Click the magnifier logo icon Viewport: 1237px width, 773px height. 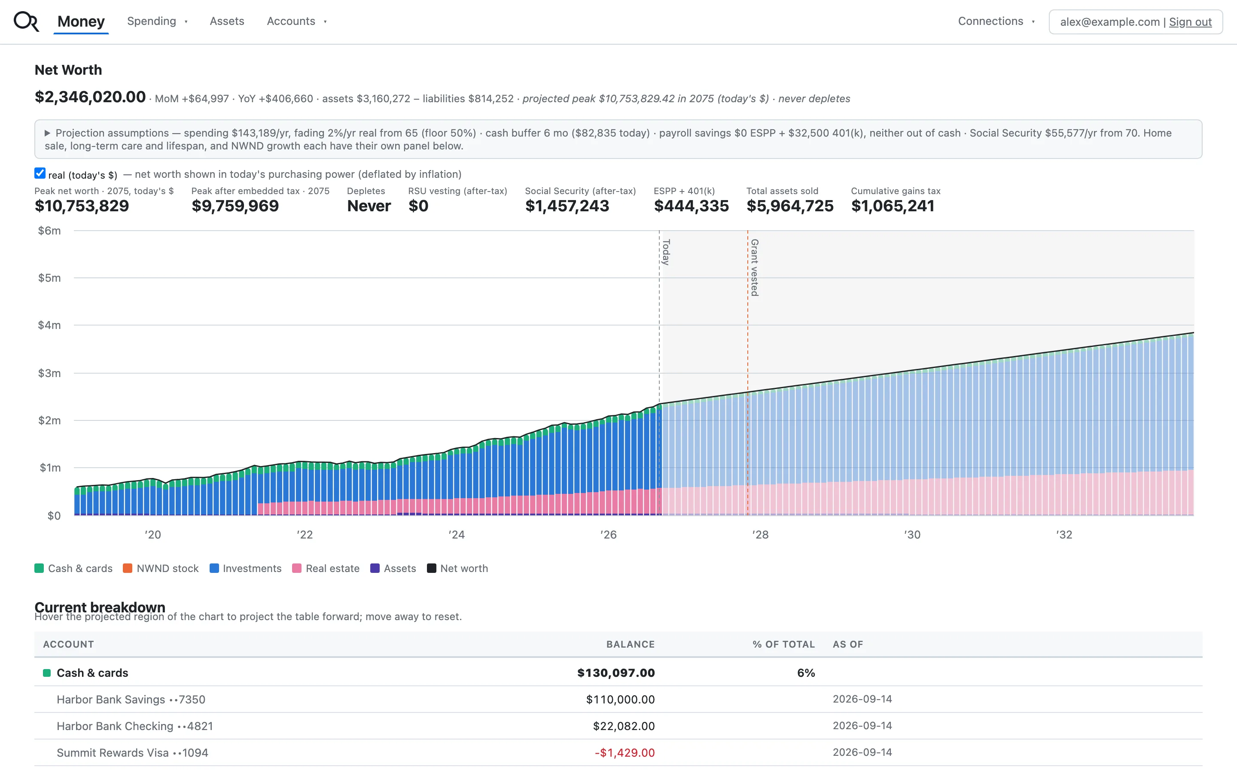click(26, 21)
